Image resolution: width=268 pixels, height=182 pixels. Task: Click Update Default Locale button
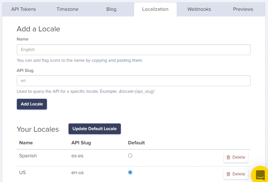[95, 129]
